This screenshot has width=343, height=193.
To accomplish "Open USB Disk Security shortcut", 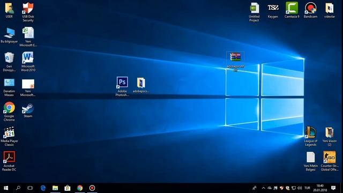I will [x=28, y=12].
